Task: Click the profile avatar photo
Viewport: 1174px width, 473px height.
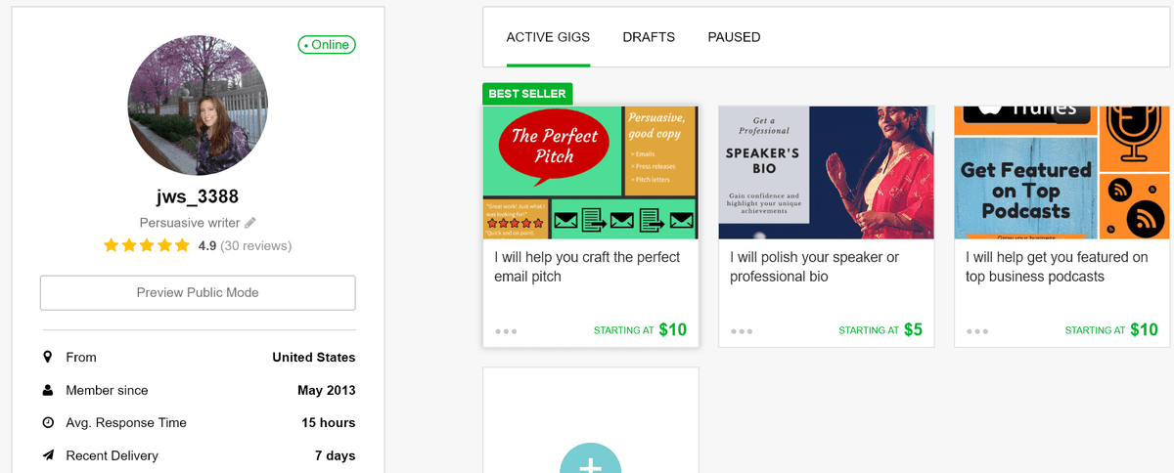Action: pyautogui.click(x=198, y=106)
